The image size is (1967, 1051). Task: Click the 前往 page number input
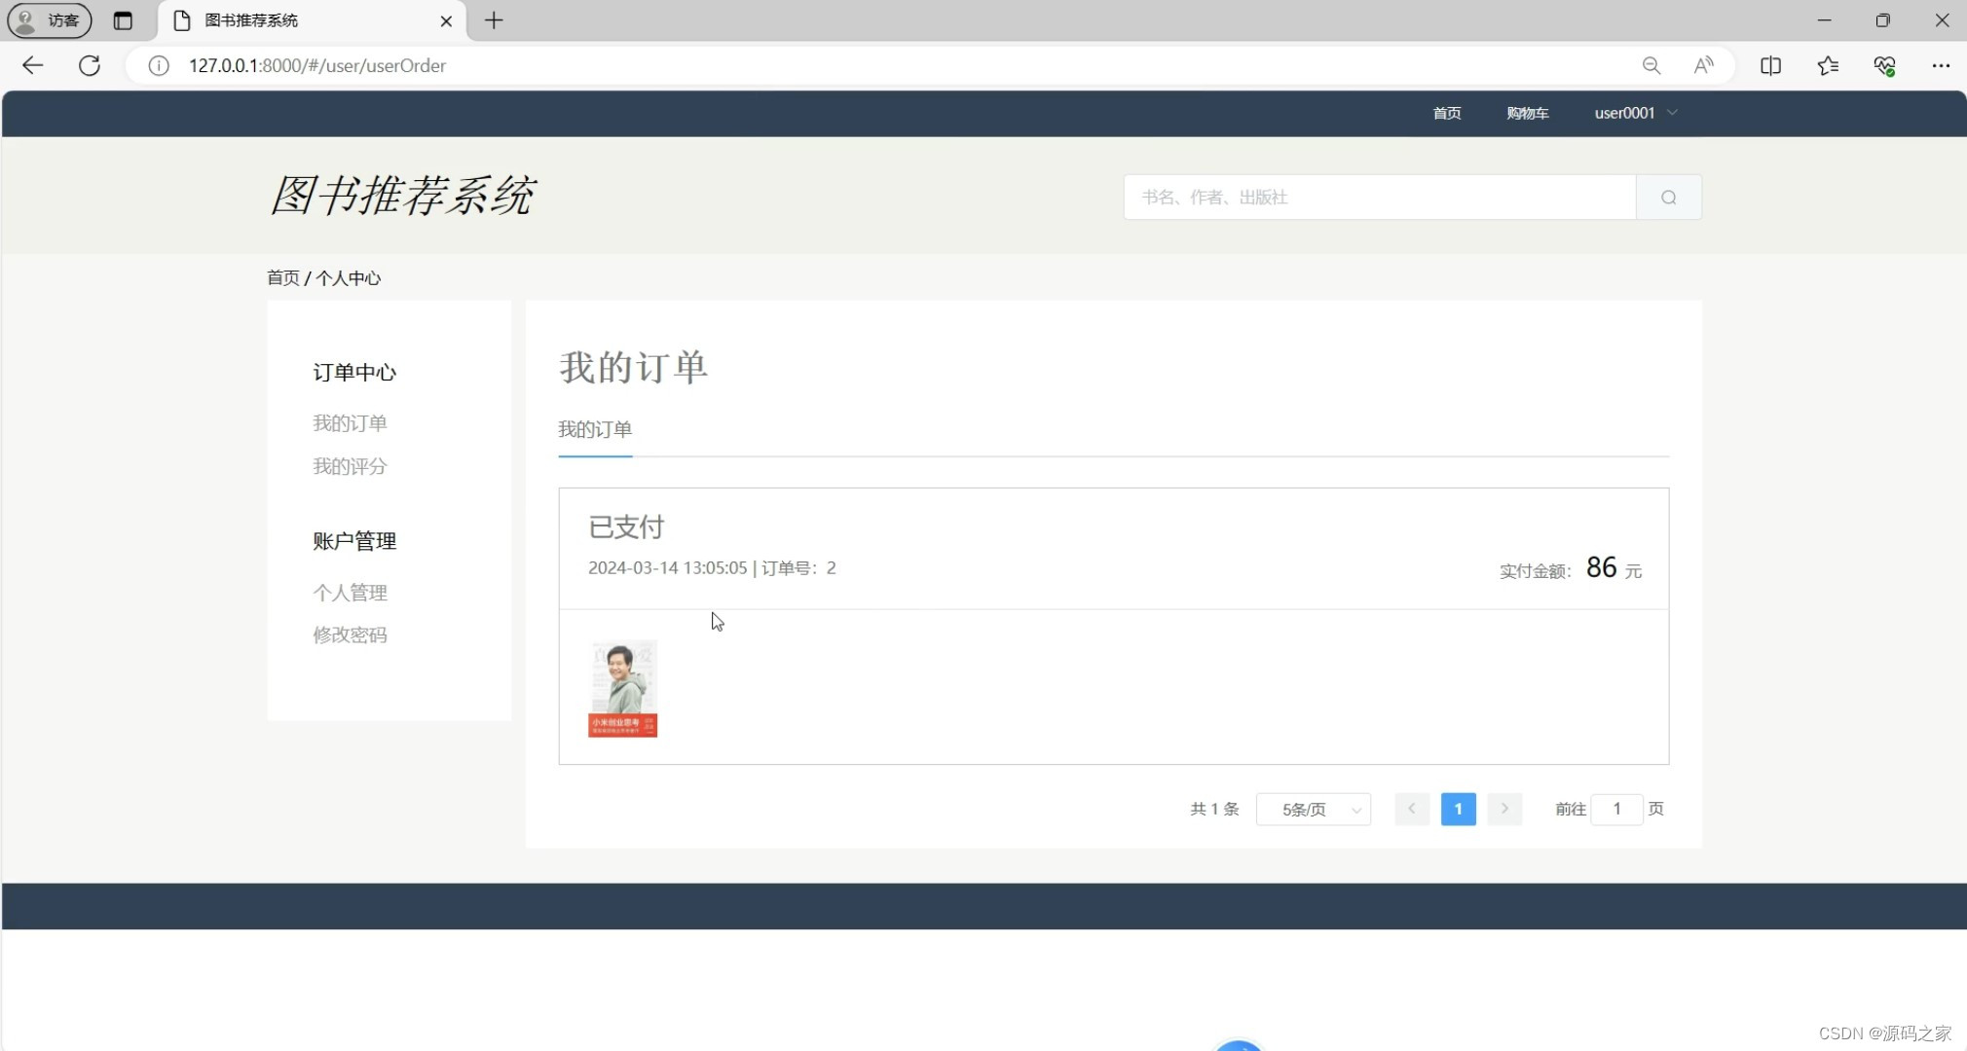pos(1614,809)
